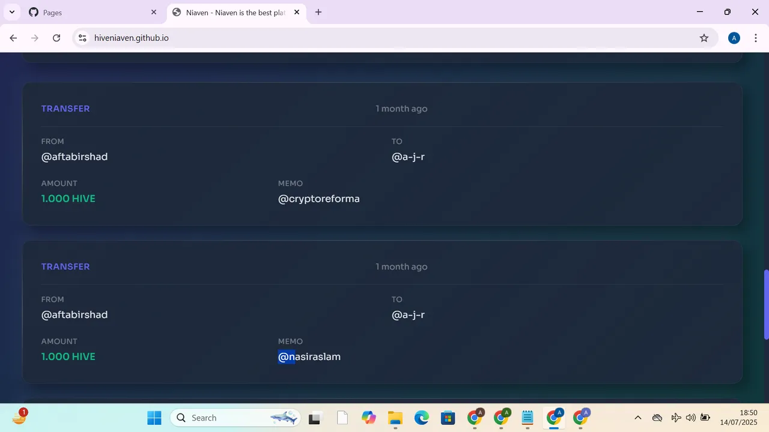Click recipient @a-j-r in the @cryptoreforma transfer
Viewport: 769px width, 432px height.
[409, 157]
